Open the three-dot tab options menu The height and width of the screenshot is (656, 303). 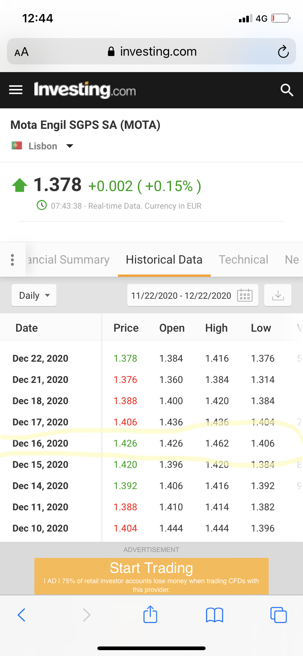[x=12, y=260]
